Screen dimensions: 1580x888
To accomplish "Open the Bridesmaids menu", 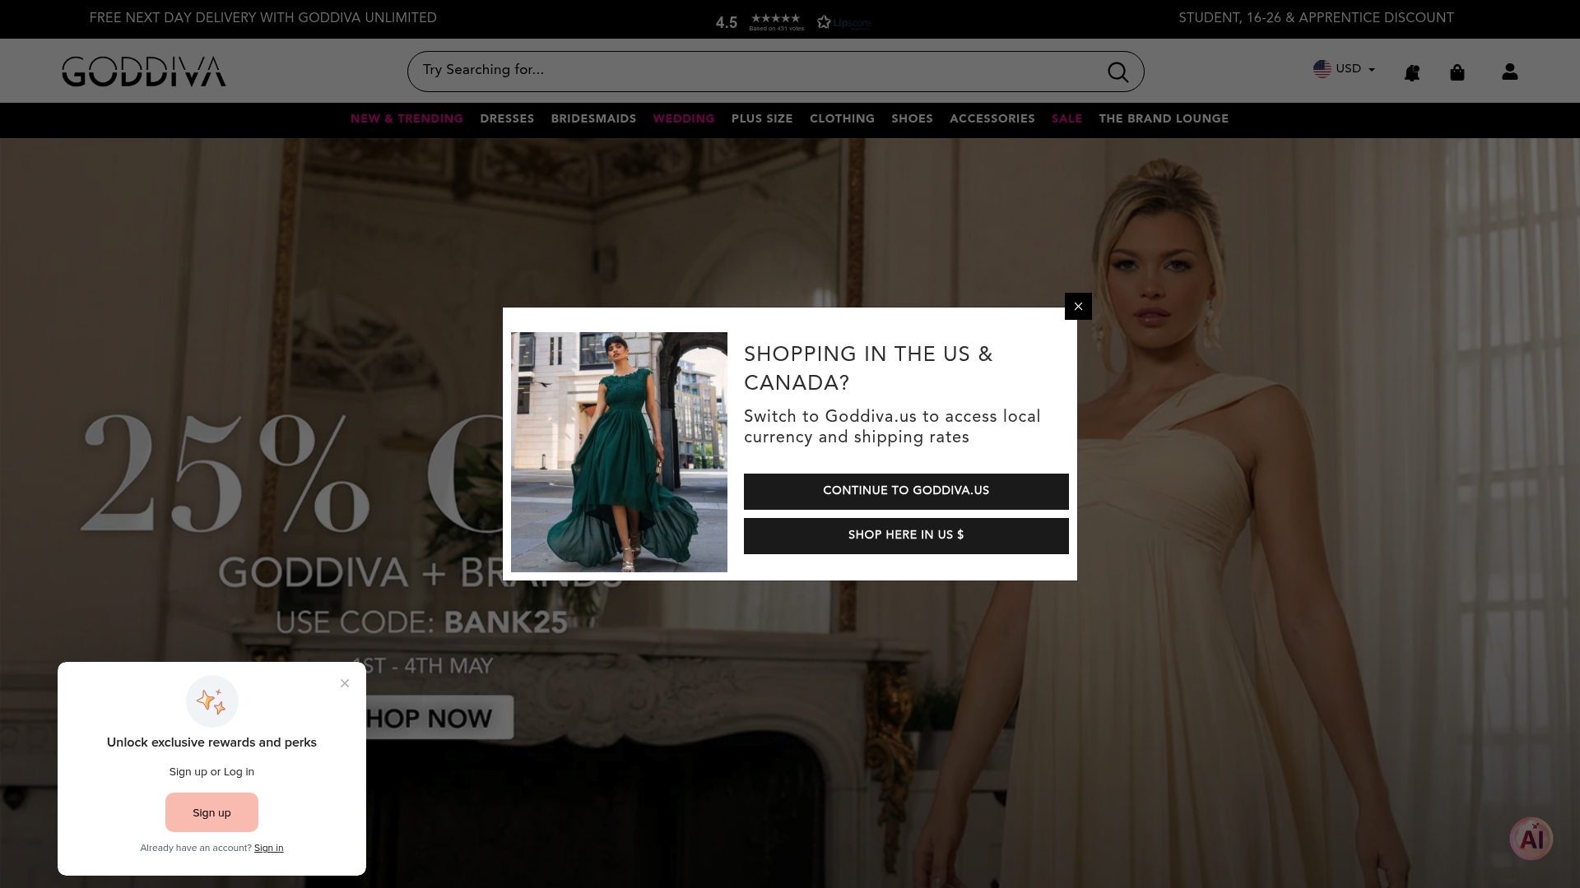I will point(593,119).
